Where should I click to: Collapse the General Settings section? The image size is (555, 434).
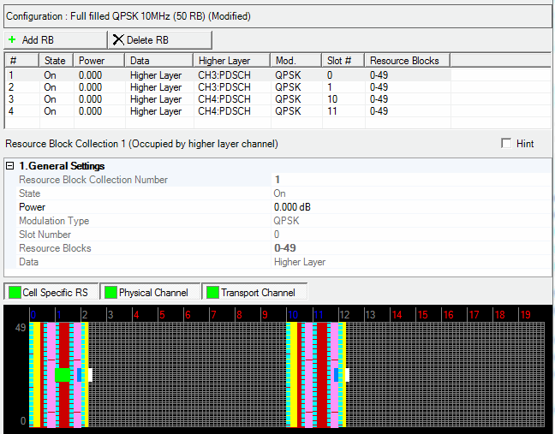coord(9,166)
